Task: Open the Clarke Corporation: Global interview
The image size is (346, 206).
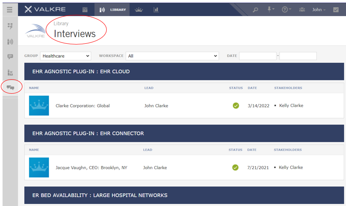Action: tap(83, 106)
